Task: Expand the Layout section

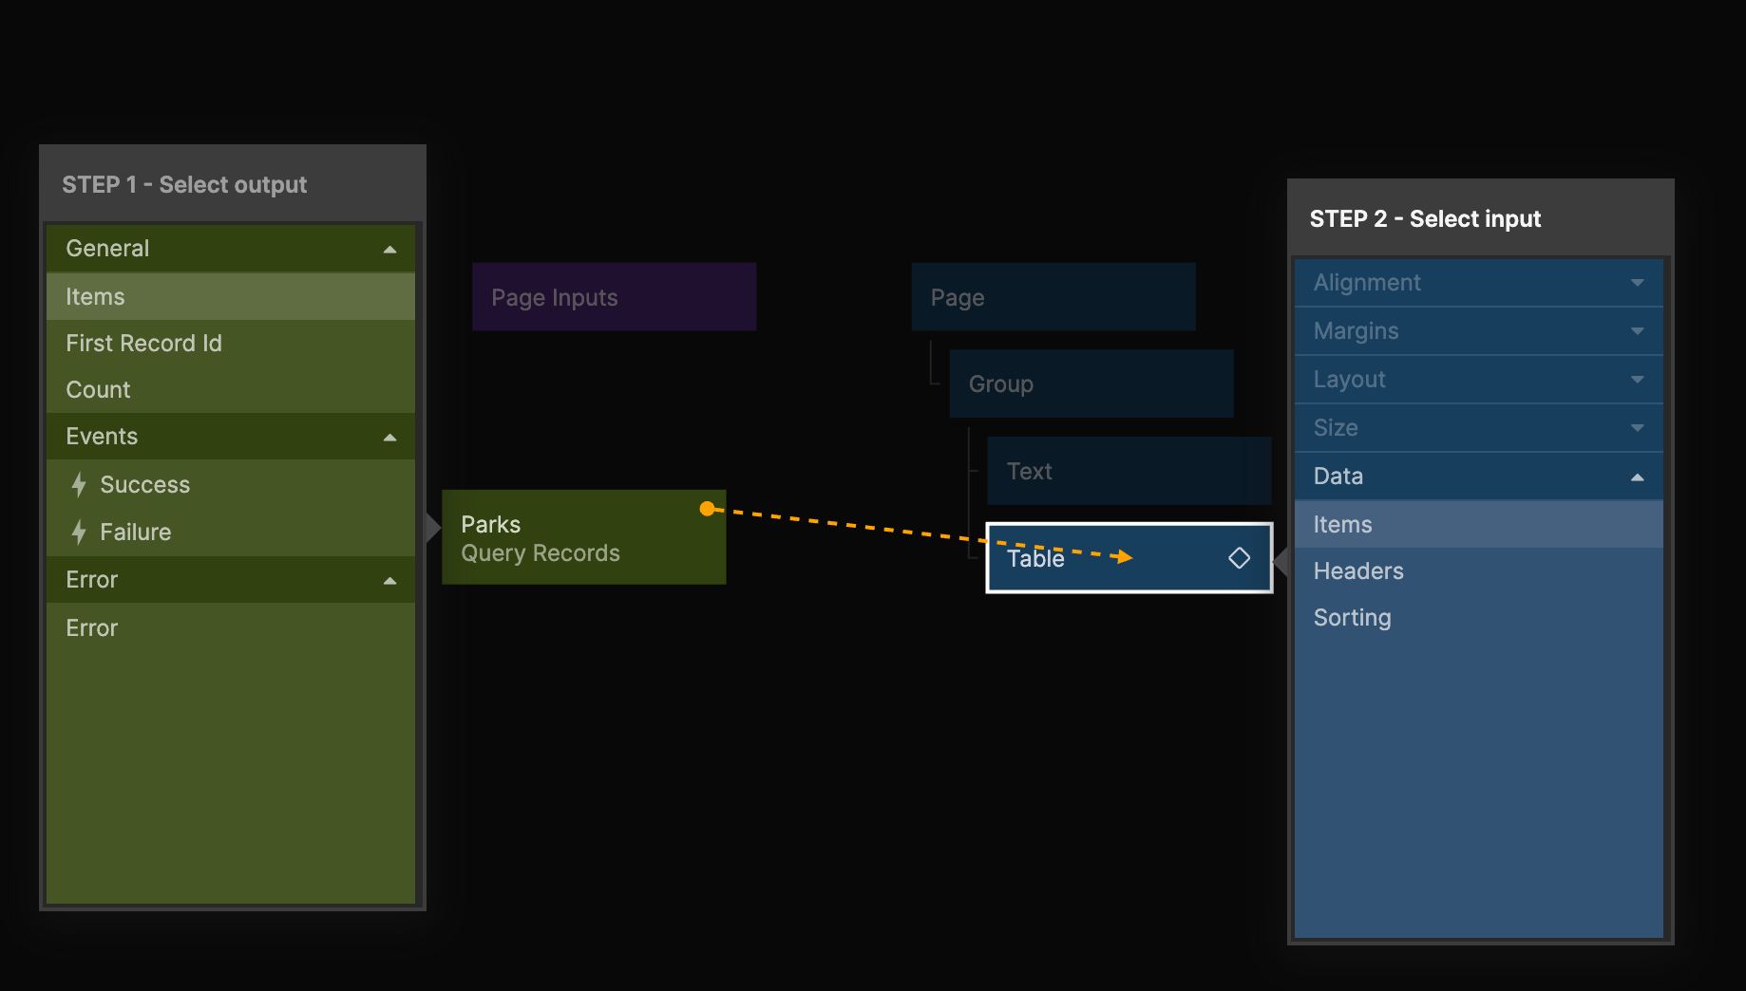Action: pos(1637,380)
